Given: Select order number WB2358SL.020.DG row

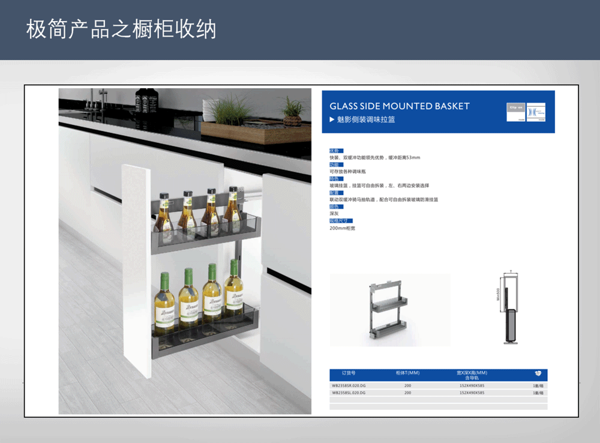Looking at the screenshot, I should [349, 393].
